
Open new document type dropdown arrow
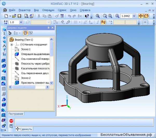point(10,16)
